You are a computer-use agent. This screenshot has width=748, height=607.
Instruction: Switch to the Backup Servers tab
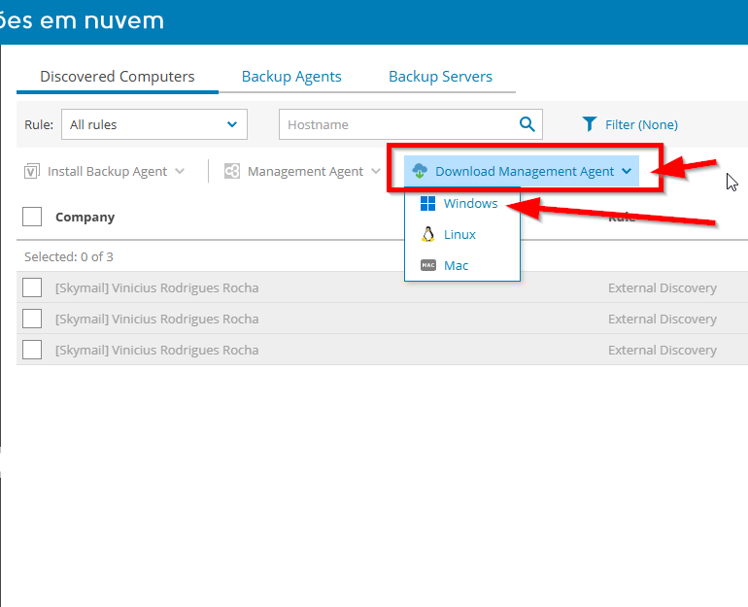coord(440,77)
